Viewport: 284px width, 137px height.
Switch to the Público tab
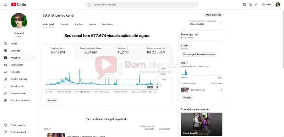(x=79, y=24)
